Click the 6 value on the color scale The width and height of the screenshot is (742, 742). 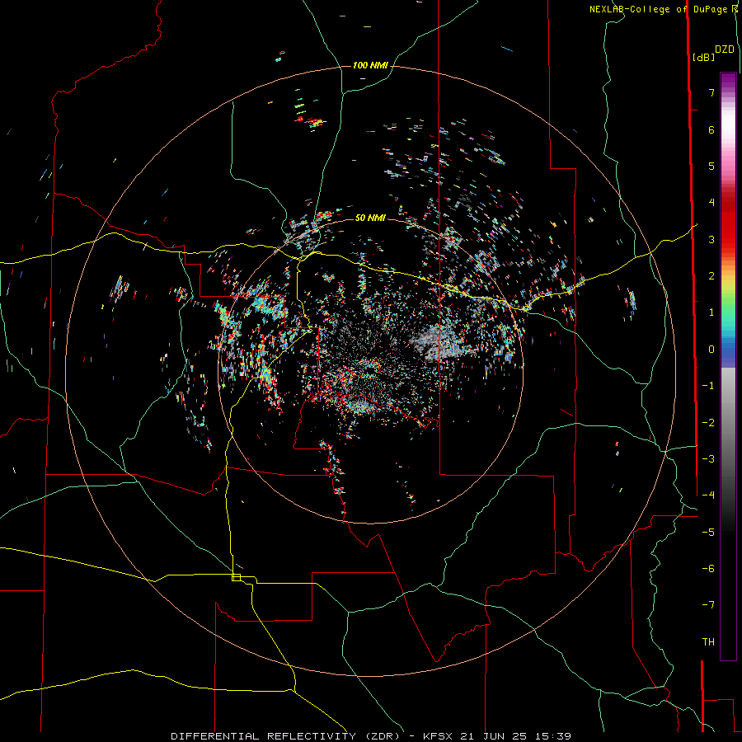[x=711, y=129]
